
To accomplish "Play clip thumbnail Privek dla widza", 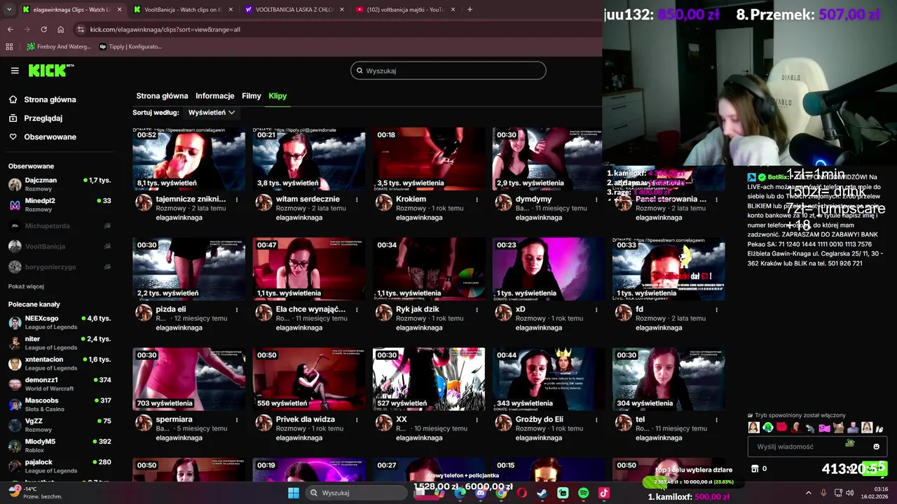I will coord(309,379).
